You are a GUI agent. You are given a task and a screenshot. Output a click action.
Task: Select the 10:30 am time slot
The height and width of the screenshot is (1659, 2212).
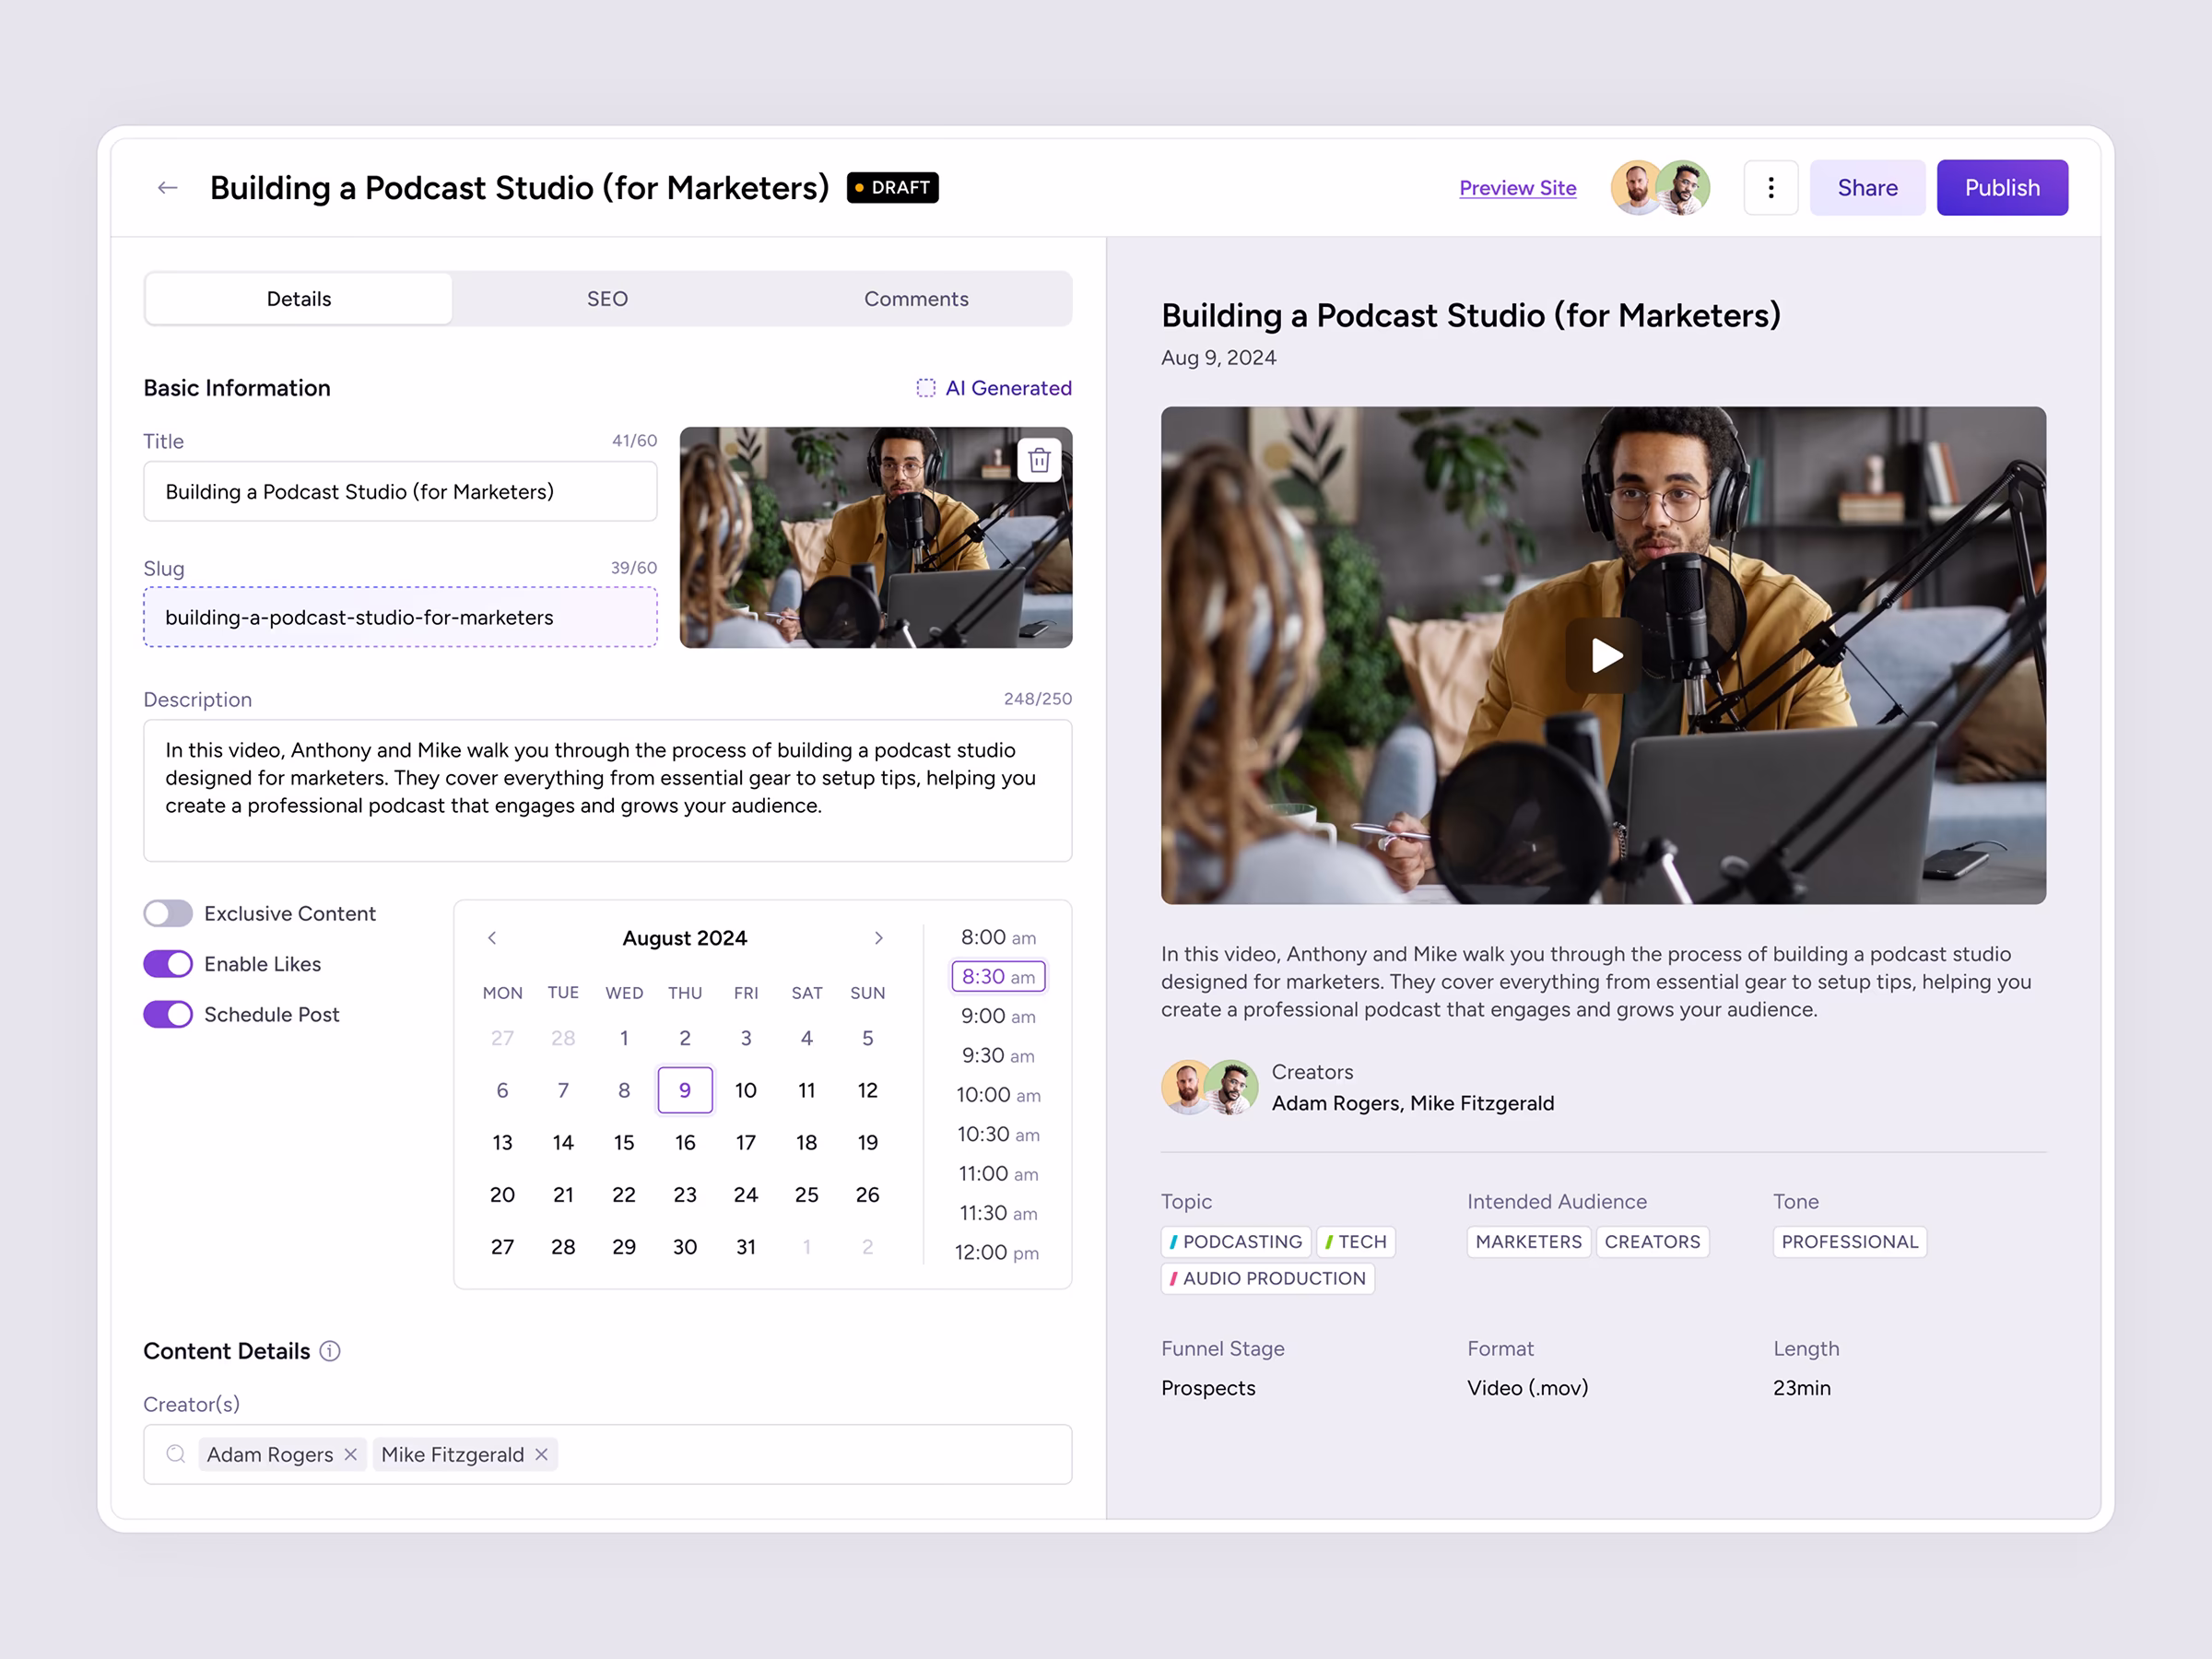[x=998, y=1134]
